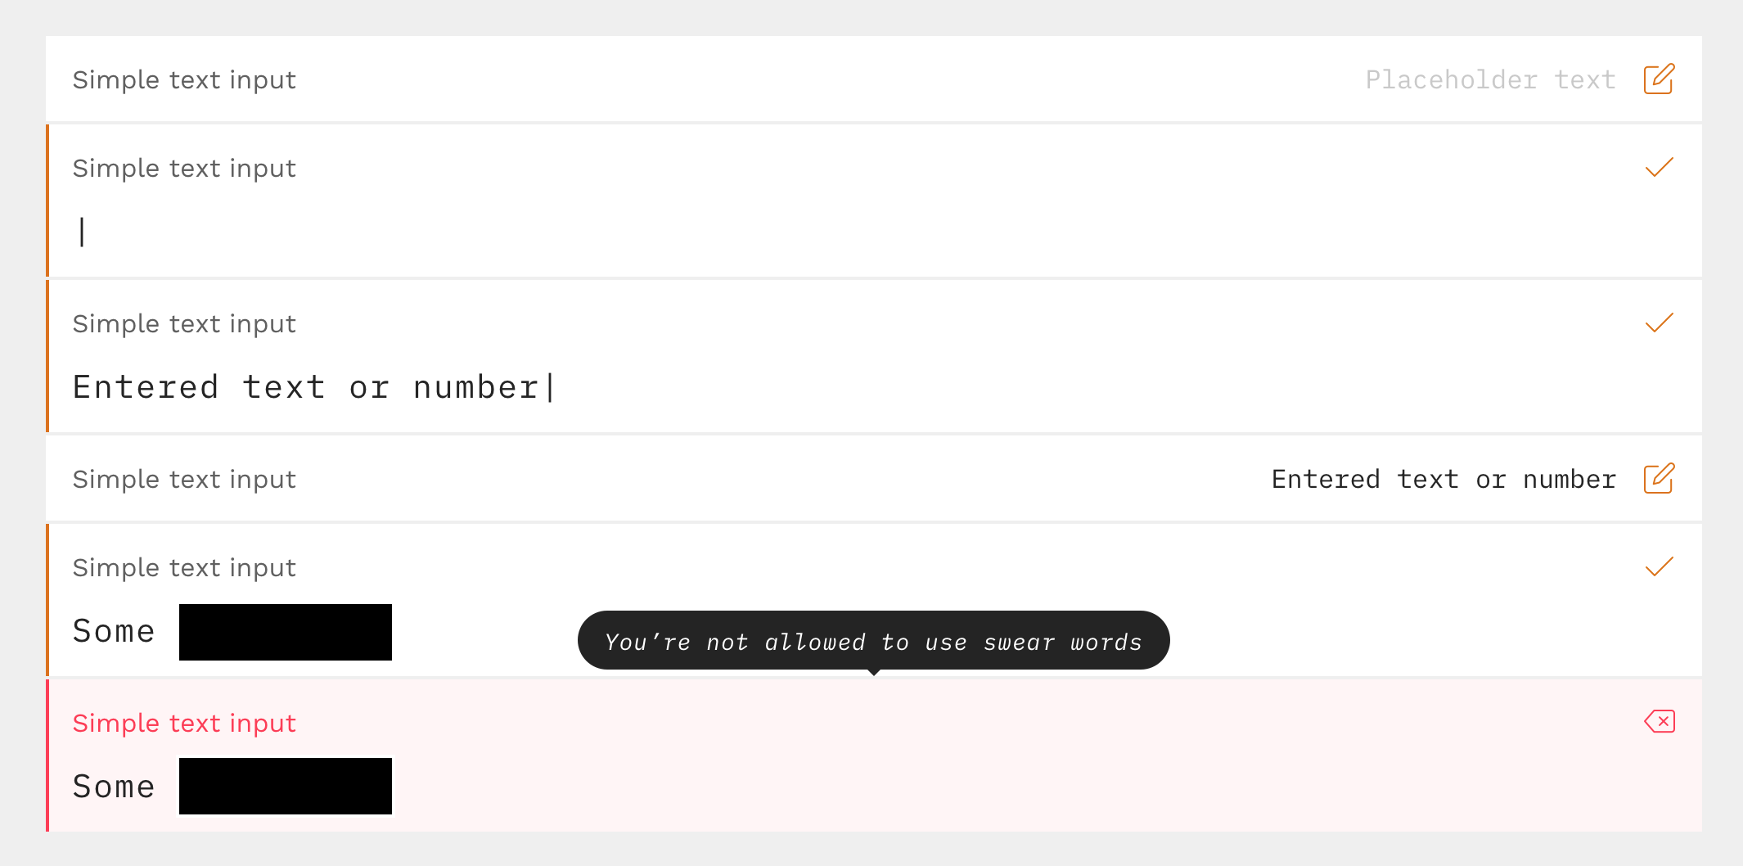The image size is (1743, 866).
Task: Click the word Some in the error row
Action: (114, 786)
